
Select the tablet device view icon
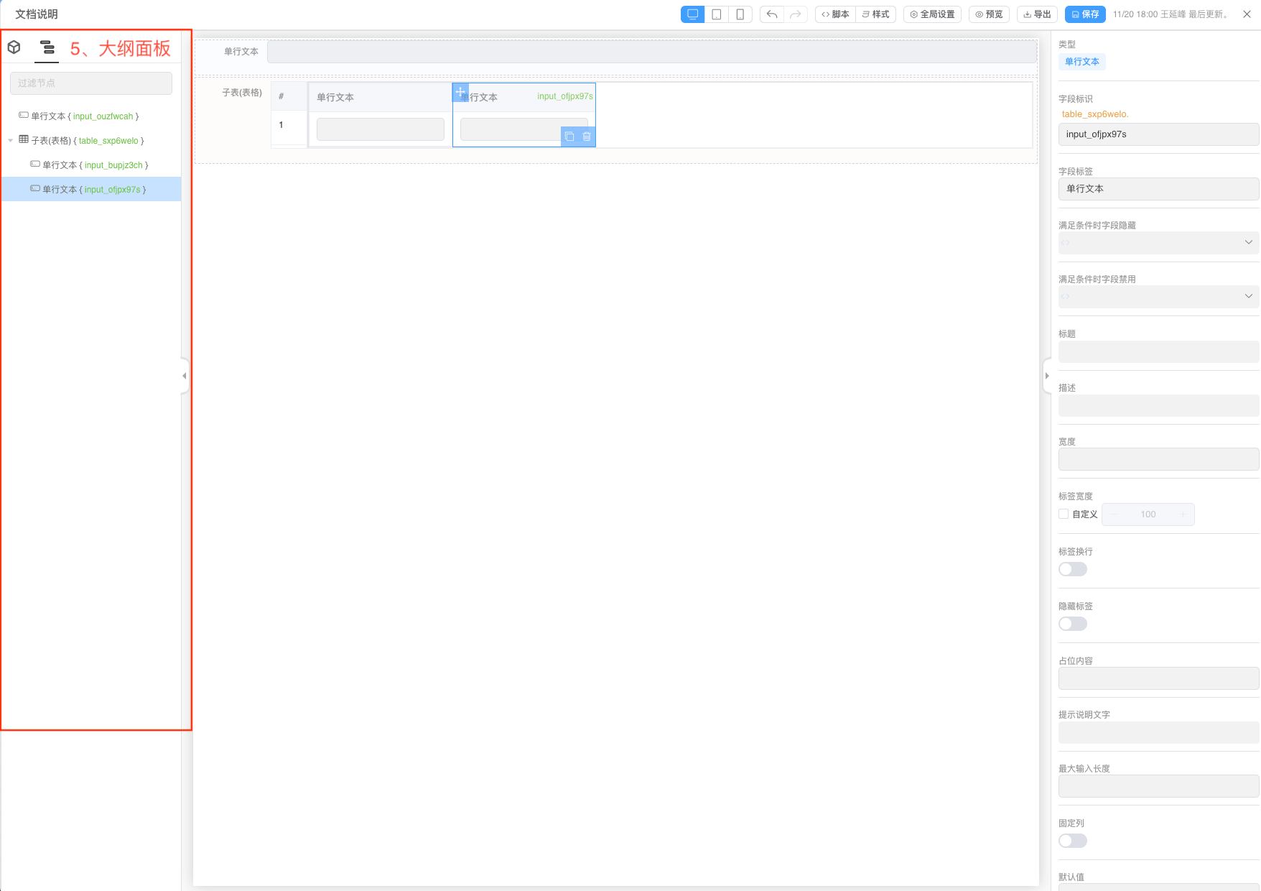(716, 14)
